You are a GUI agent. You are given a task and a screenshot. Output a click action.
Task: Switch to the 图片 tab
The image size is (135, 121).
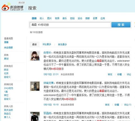point(49,18)
